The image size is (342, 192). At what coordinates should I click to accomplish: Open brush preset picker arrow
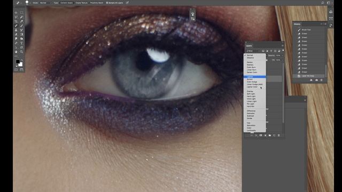pyautogui.click(x=30, y=3)
